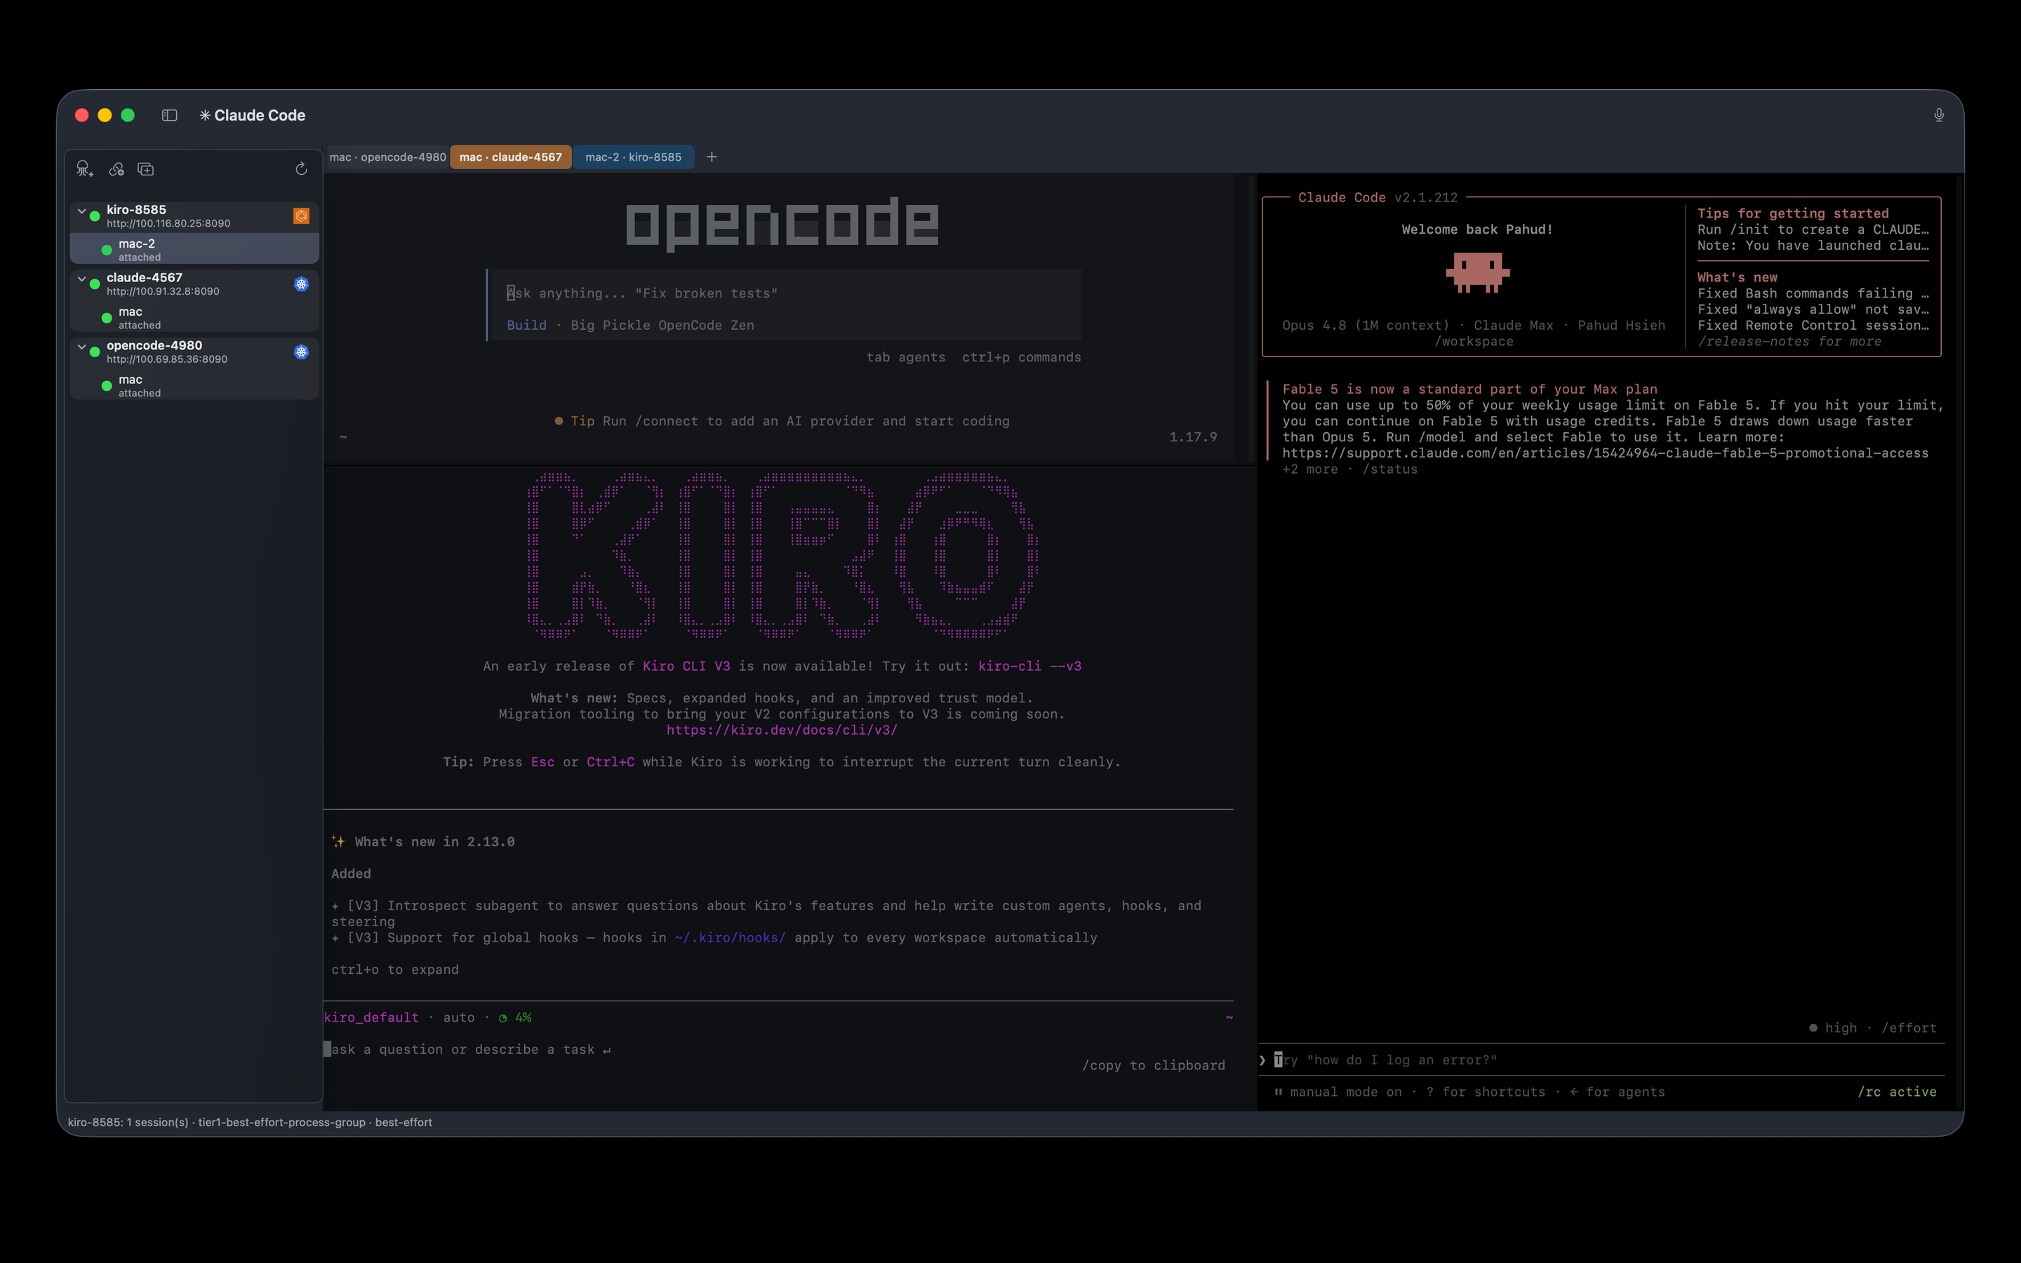Click the Build agent label in opencode

coord(526,325)
